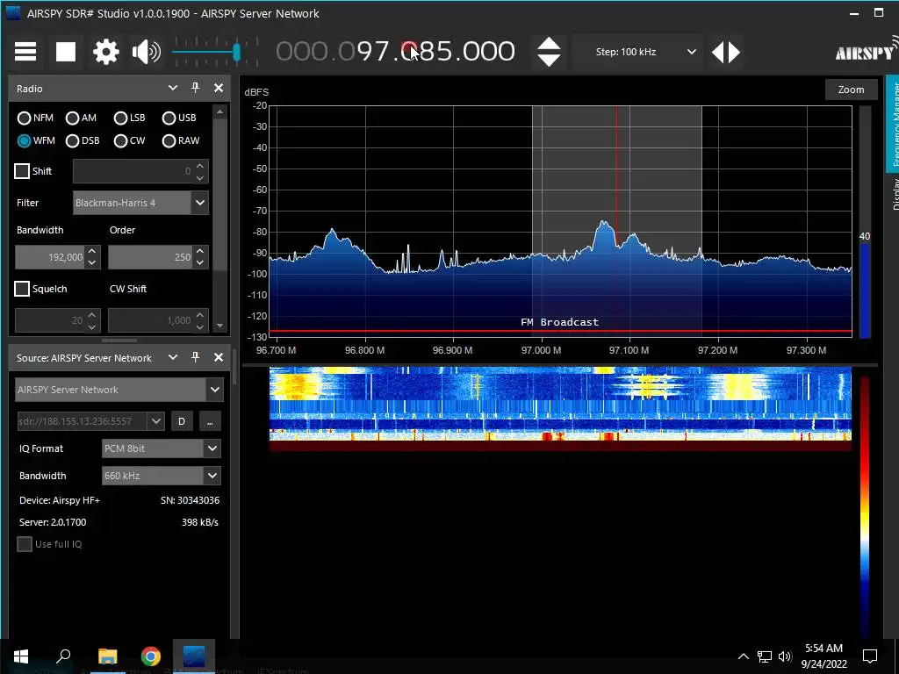The width and height of the screenshot is (899, 674).
Task: Open Chrome from the taskbar
Action: pyautogui.click(x=151, y=656)
